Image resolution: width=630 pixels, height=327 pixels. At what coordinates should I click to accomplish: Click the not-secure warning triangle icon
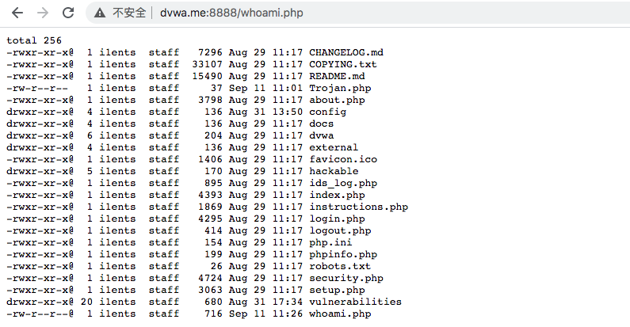point(100,13)
